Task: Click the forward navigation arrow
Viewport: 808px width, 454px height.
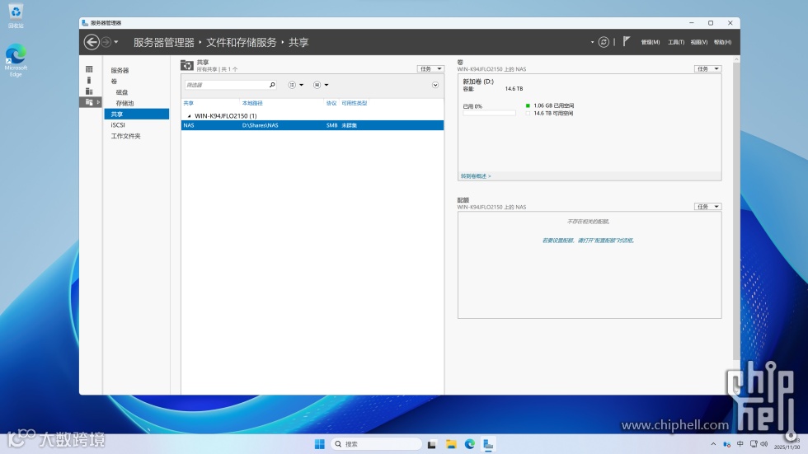Action: (x=106, y=42)
